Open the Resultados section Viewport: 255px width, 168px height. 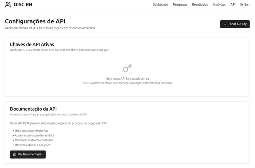click(x=200, y=4)
